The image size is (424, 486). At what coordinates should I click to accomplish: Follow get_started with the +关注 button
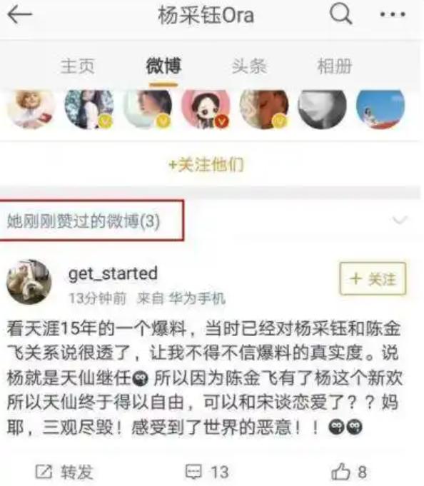(373, 278)
